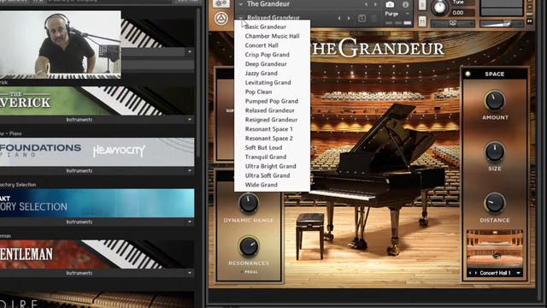Expand Foundations Piano Instruments dropdown arrow
547x308 pixels.
[190, 171]
